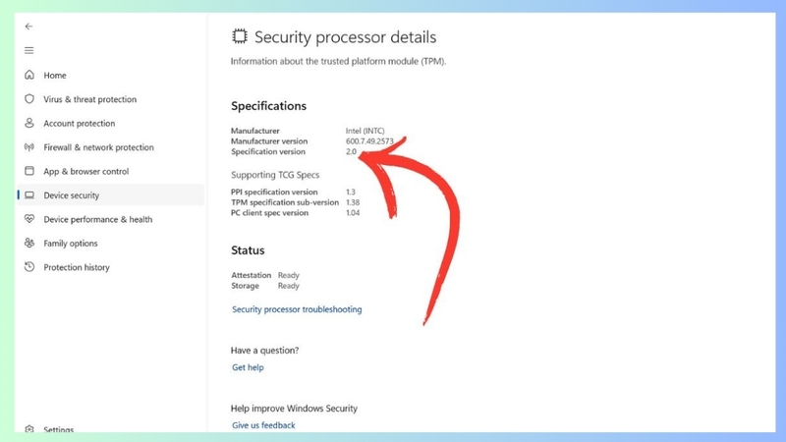Click the Home house icon
The width and height of the screenshot is (786, 442).
coord(29,75)
